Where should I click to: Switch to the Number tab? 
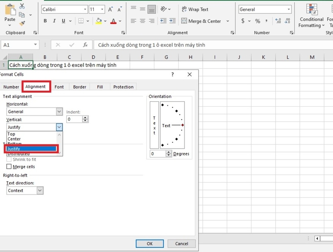coord(11,87)
